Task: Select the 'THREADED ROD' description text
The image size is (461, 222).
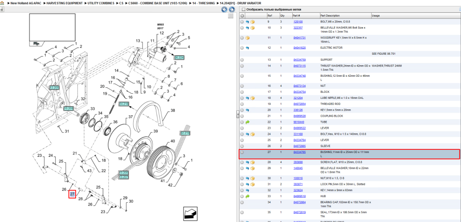Action: [331, 104]
